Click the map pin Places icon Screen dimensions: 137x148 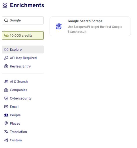(6, 123)
